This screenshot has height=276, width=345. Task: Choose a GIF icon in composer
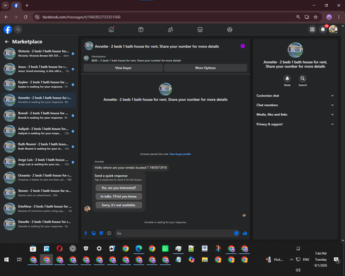point(109,233)
